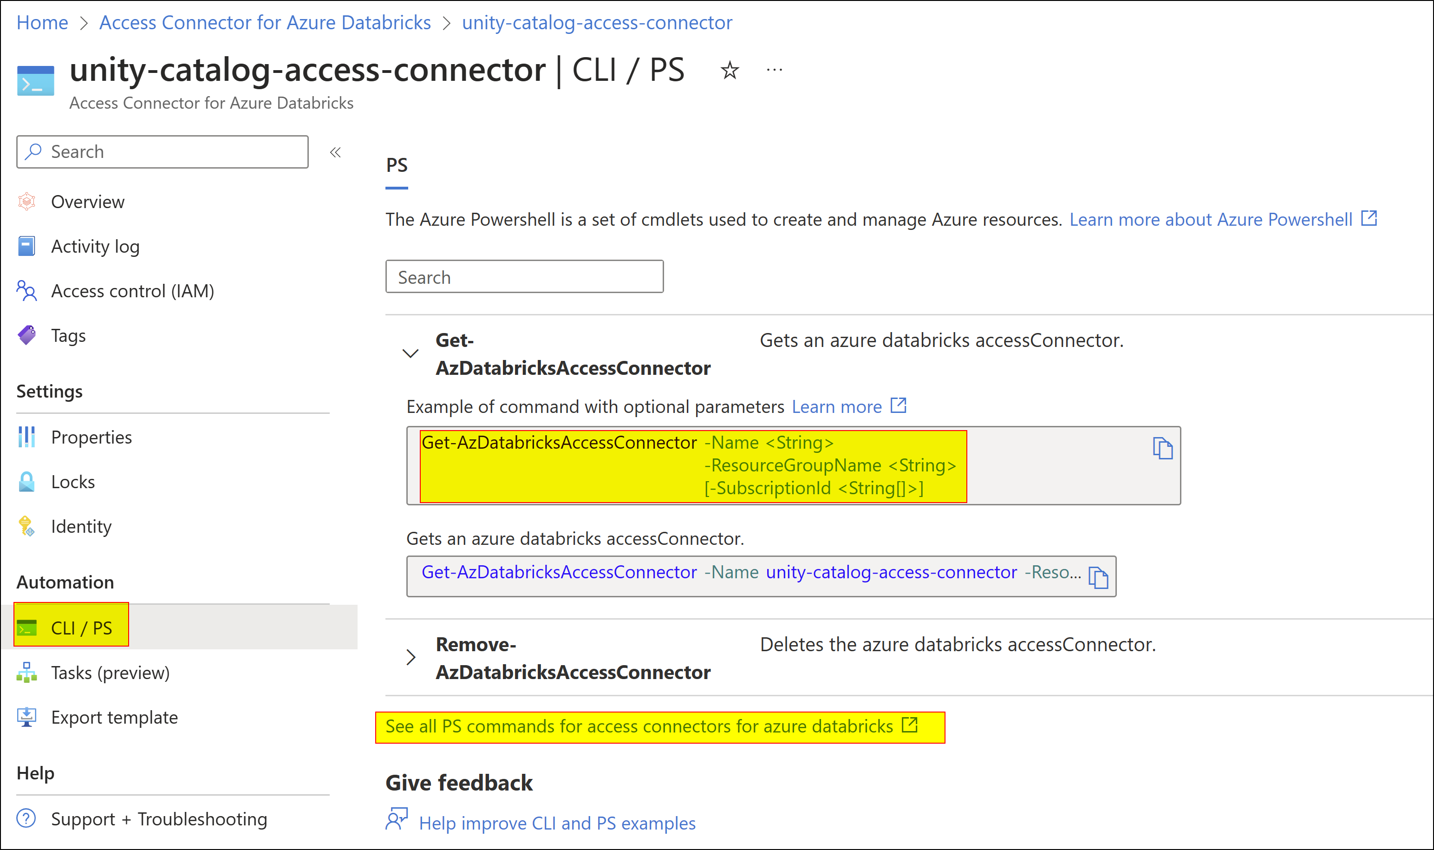Focus the PS commands Search box
Image resolution: width=1434 pixels, height=850 pixels.
tap(525, 277)
